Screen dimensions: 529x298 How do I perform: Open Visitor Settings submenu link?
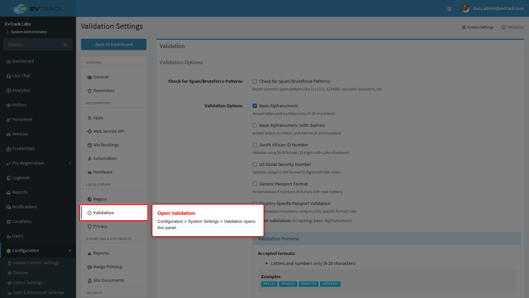pyautogui.click(x=28, y=283)
